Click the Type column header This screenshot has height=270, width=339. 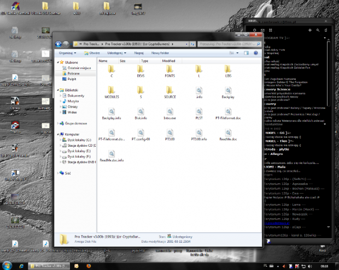(150, 61)
